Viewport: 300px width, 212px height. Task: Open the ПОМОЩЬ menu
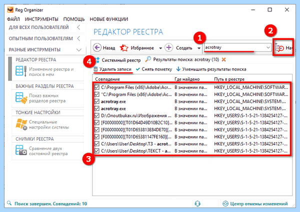coord(74,19)
